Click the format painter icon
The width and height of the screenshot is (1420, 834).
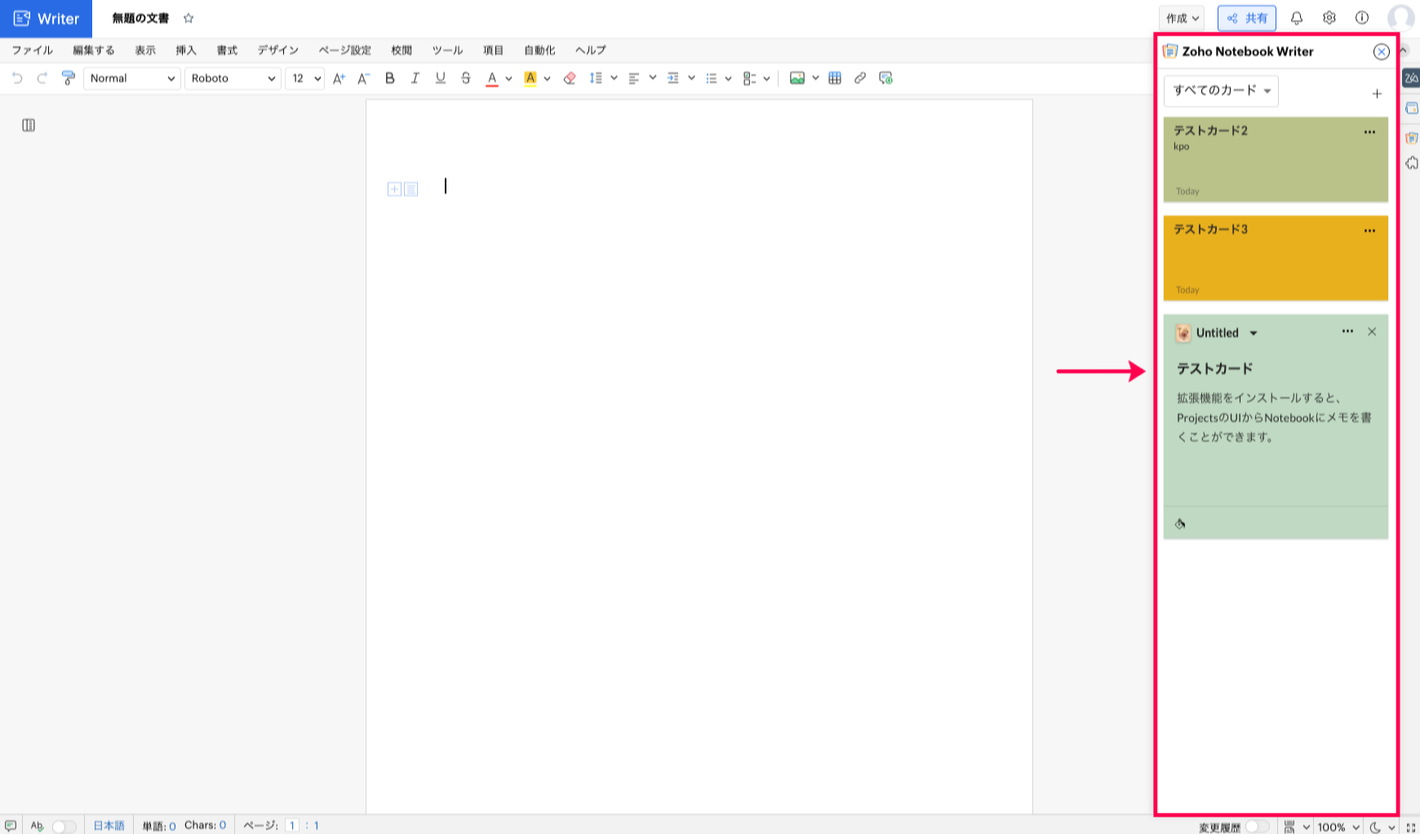coord(69,78)
